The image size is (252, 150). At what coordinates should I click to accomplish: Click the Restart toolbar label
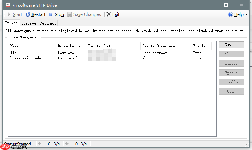tap(38, 14)
